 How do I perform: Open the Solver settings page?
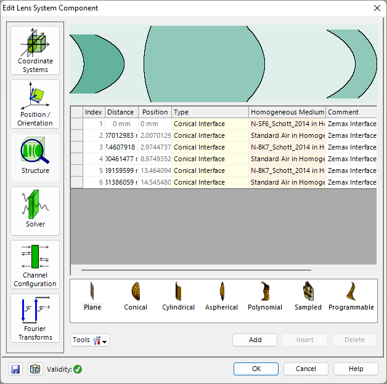(35, 211)
